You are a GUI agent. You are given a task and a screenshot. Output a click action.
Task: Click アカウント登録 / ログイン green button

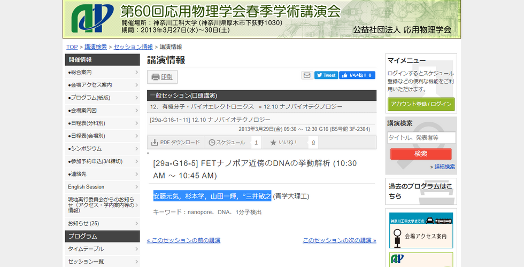(421, 104)
